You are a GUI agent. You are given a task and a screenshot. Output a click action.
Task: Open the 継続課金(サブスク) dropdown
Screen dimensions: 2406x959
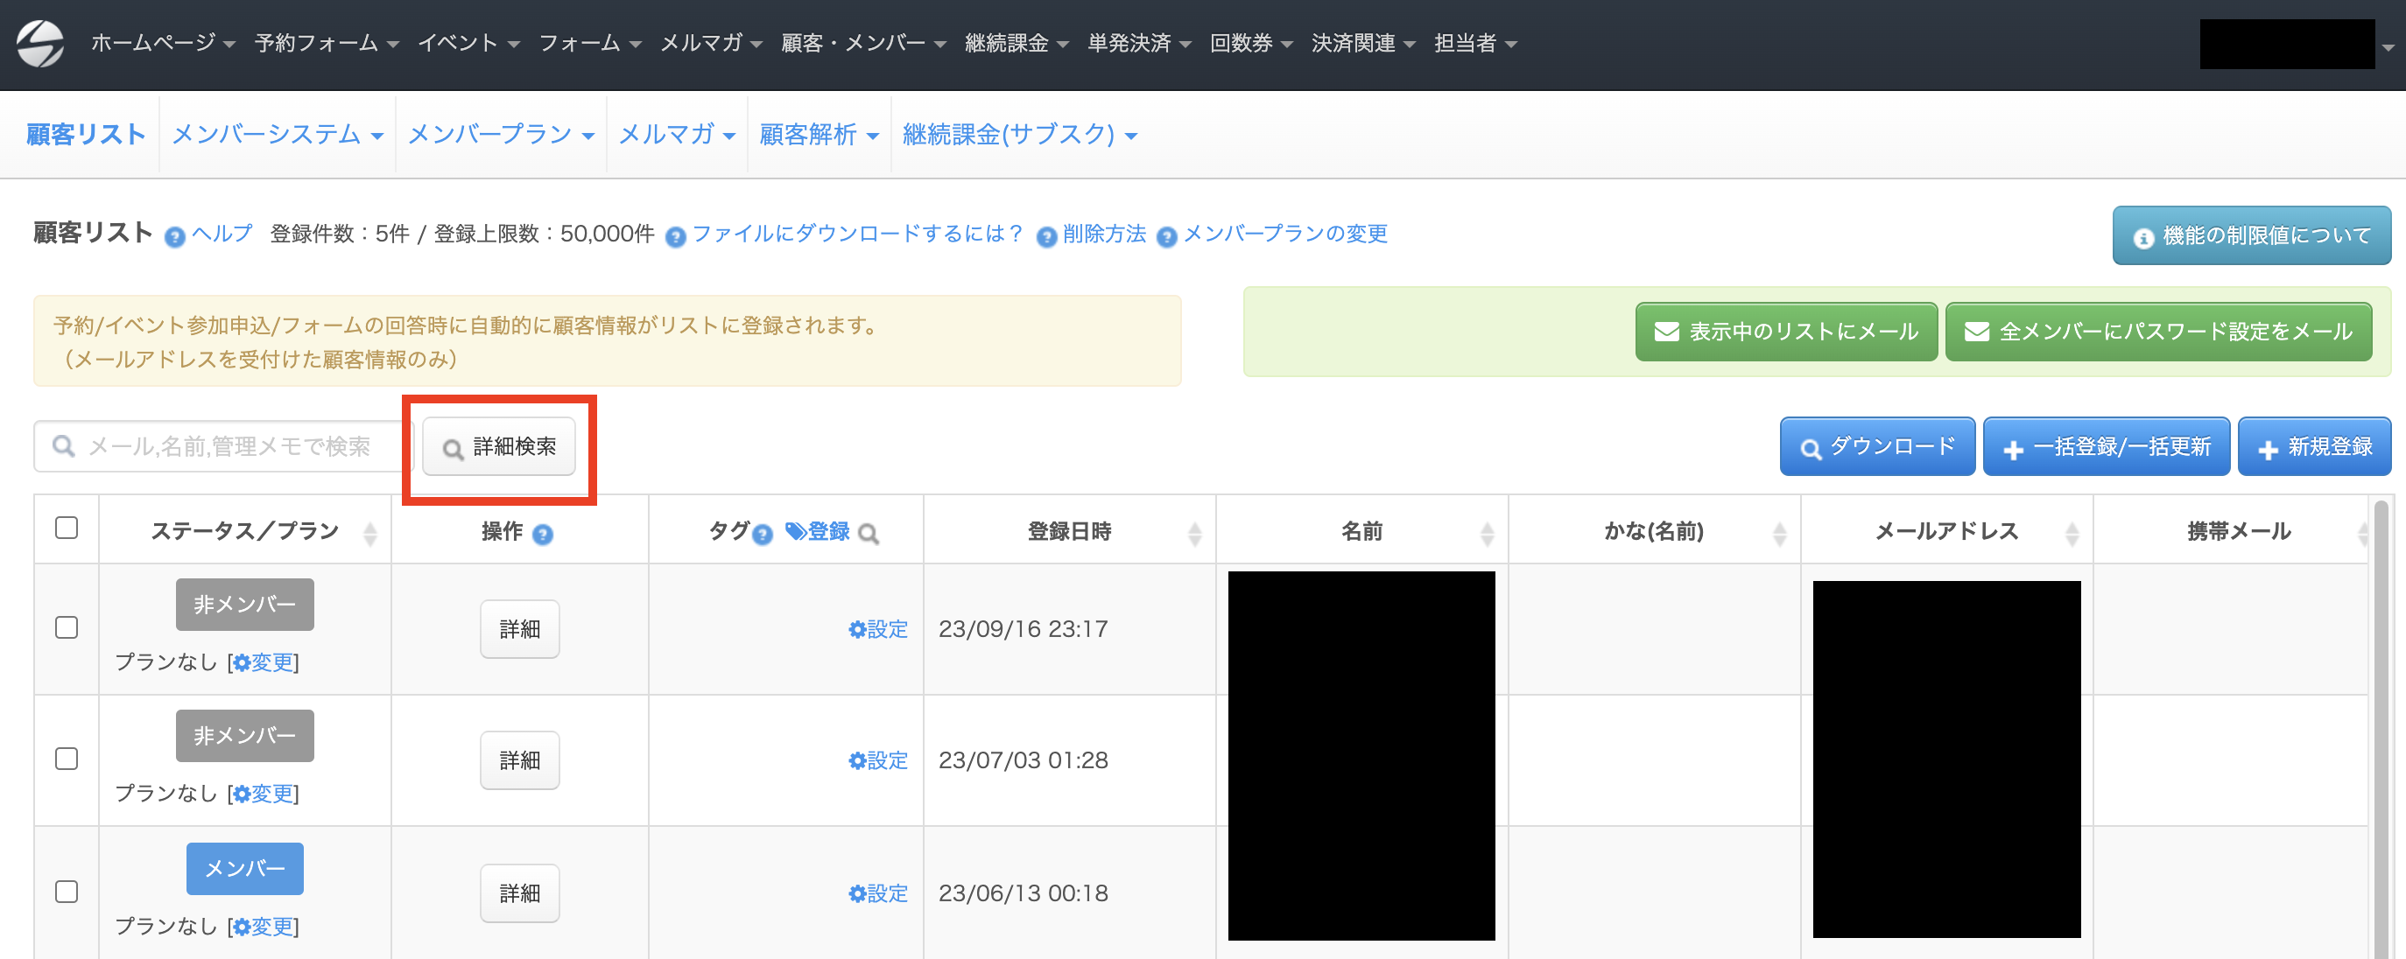pos(1019,136)
